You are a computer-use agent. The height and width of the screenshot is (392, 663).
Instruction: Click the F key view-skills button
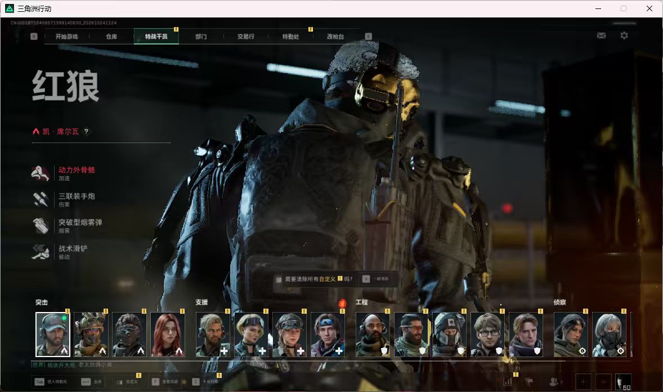(x=165, y=381)
